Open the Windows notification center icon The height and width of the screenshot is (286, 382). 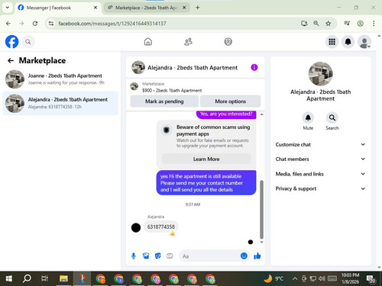pos(371,279)
